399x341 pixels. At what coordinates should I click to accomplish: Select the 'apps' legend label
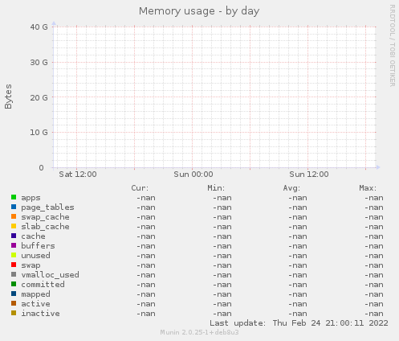[x=31, y=198]
